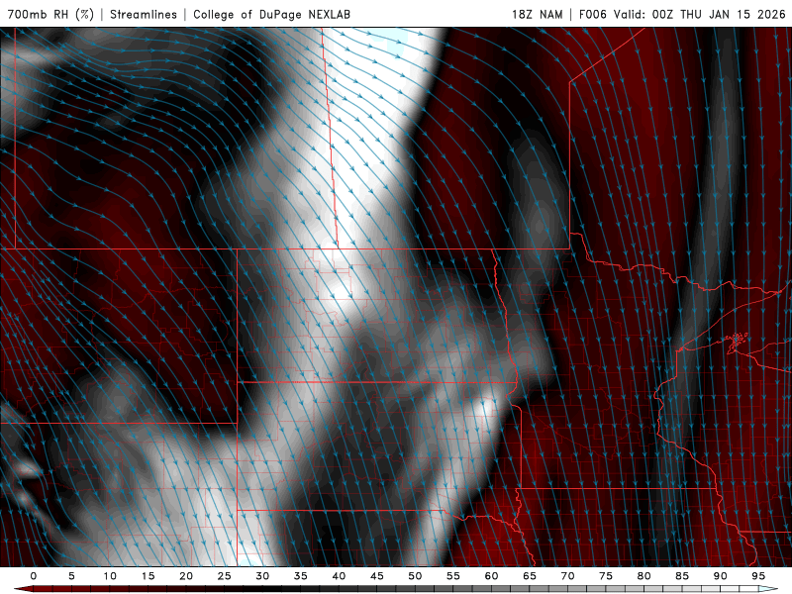Click the '25' tick label on color scale

pos(225,576)
